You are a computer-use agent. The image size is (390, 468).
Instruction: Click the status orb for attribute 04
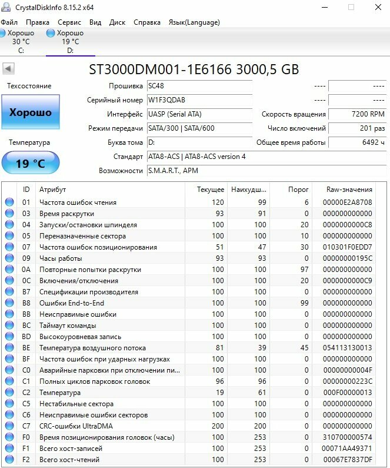click(x=9, y=224)
